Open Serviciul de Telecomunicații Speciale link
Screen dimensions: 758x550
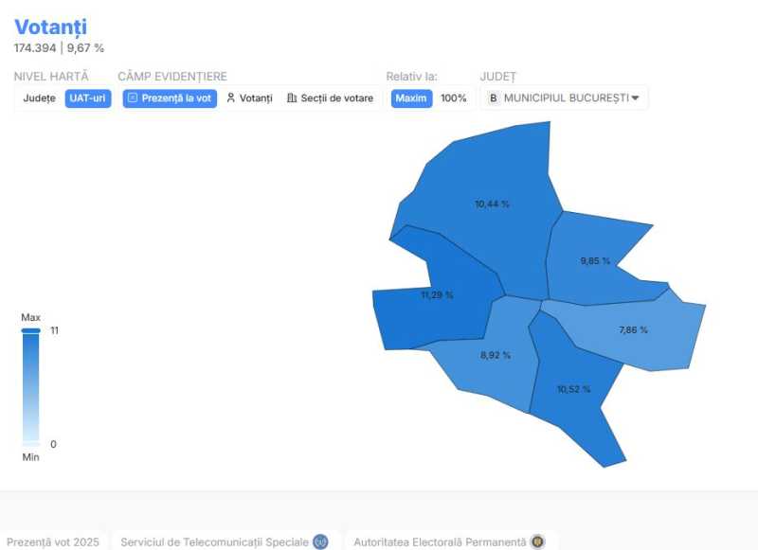tap(214, 541)
